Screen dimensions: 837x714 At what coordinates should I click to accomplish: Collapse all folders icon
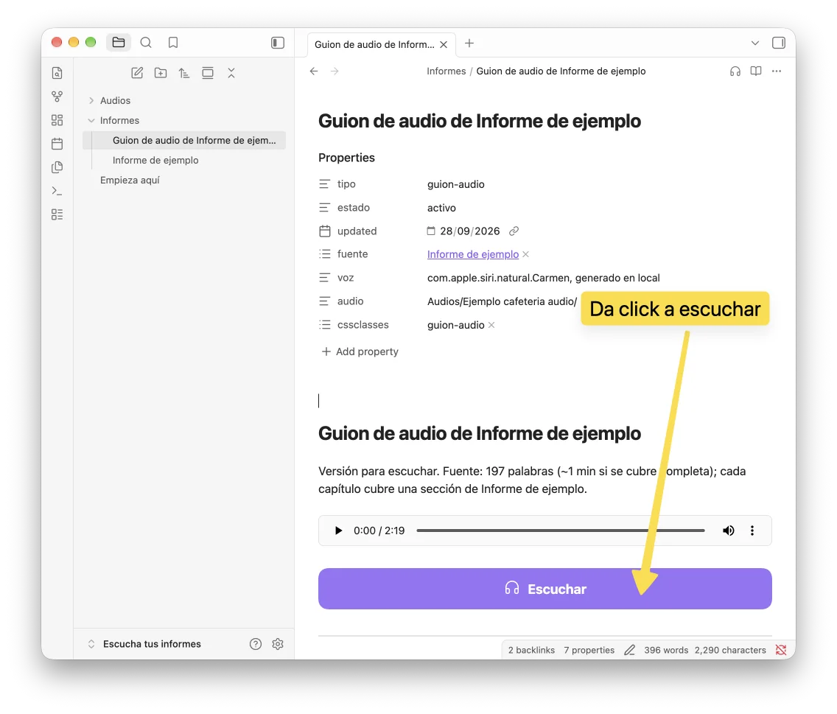(231, 73)
